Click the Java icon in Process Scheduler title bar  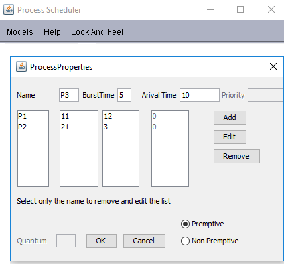click(x=9, y=9)
